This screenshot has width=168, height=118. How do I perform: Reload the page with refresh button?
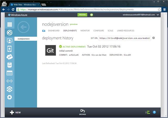pyautogui.click(x=13, y=9)
